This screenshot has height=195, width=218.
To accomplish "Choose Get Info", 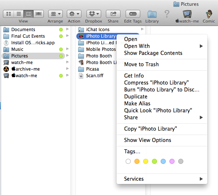I will click(x=162, y=76).
